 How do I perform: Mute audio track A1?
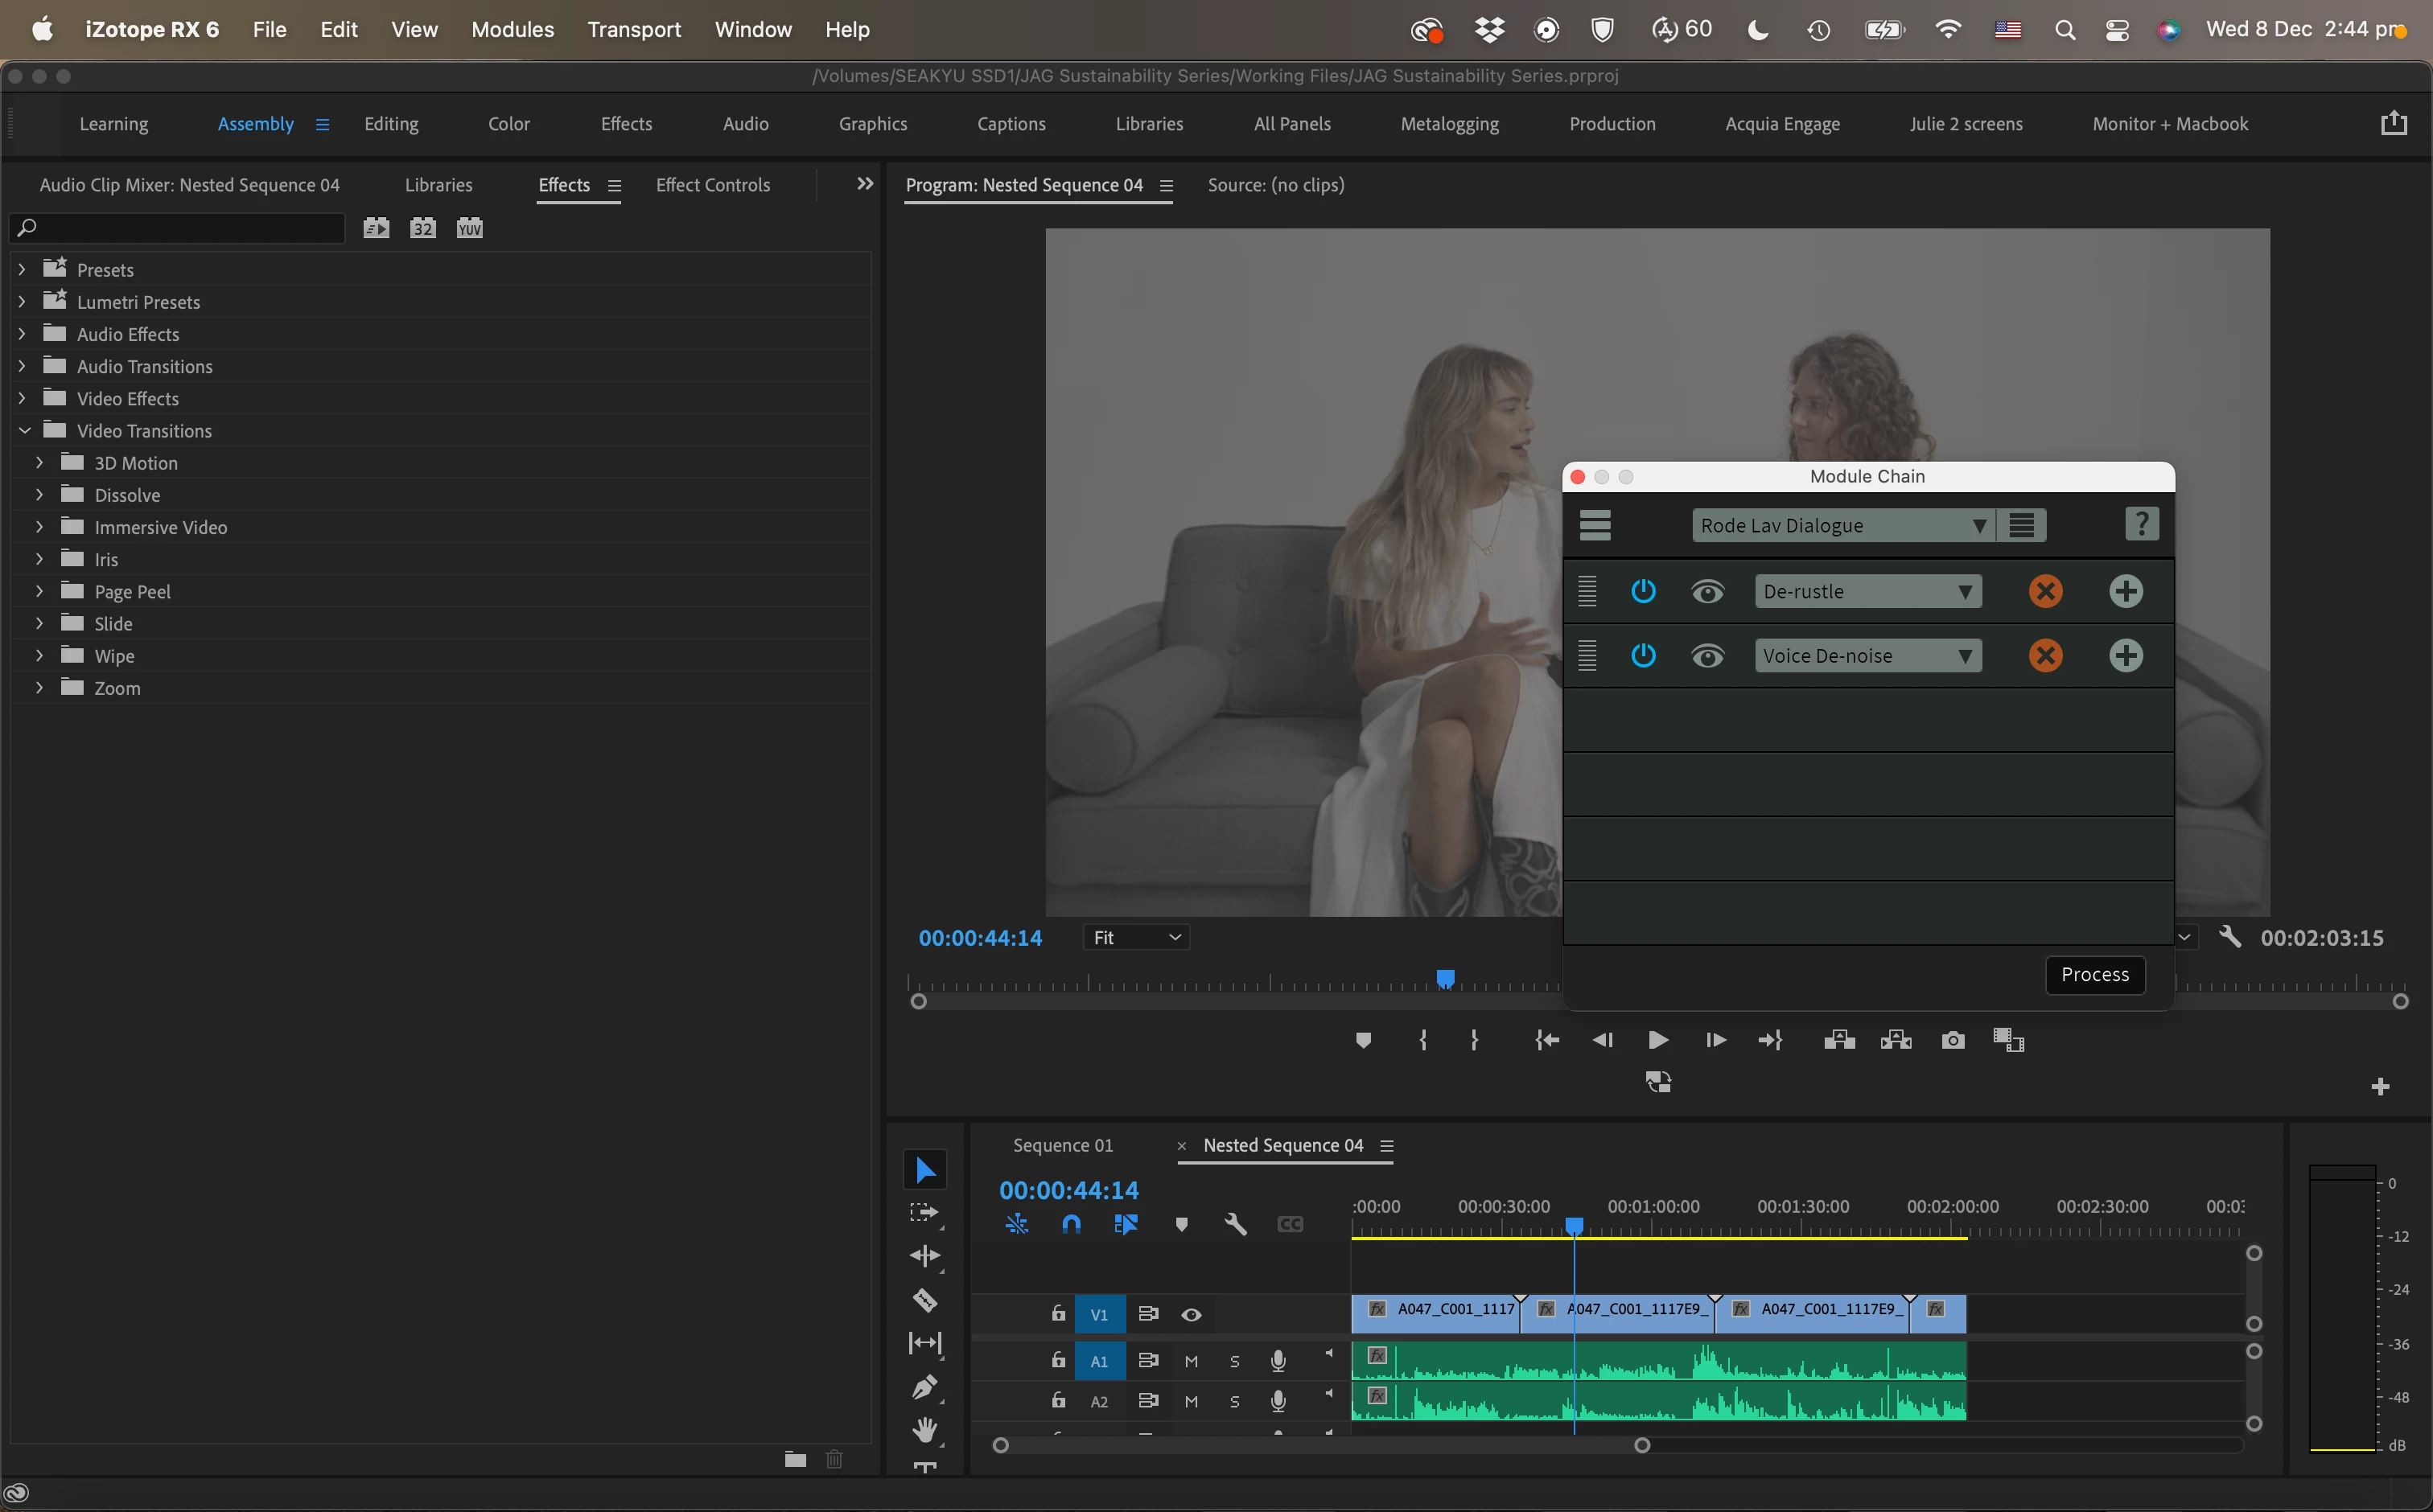pos(1191,1361)
